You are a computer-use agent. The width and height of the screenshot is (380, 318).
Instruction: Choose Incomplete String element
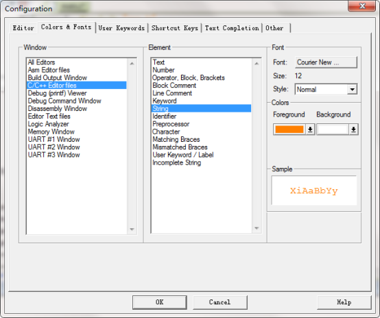coord(201,162)
